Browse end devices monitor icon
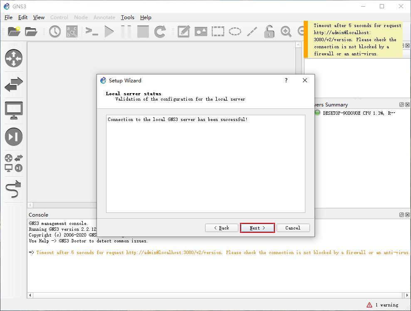 pos(14,110)
